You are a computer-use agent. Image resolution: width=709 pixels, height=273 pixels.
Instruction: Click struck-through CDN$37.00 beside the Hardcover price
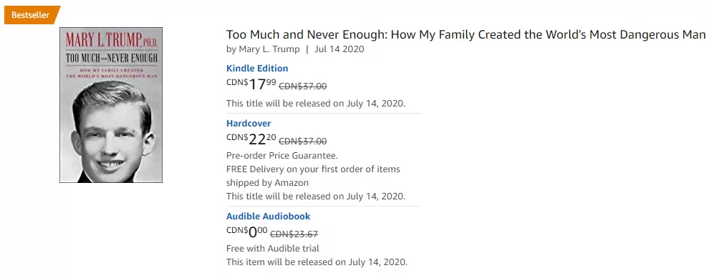click(302, 142)
